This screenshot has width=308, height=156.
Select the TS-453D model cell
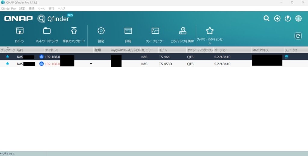point(165,64)
